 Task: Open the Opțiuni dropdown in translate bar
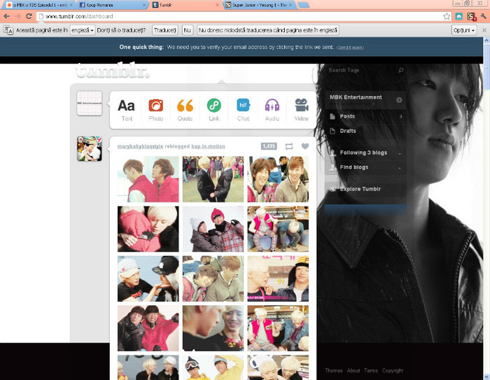[x=464, y=30]
